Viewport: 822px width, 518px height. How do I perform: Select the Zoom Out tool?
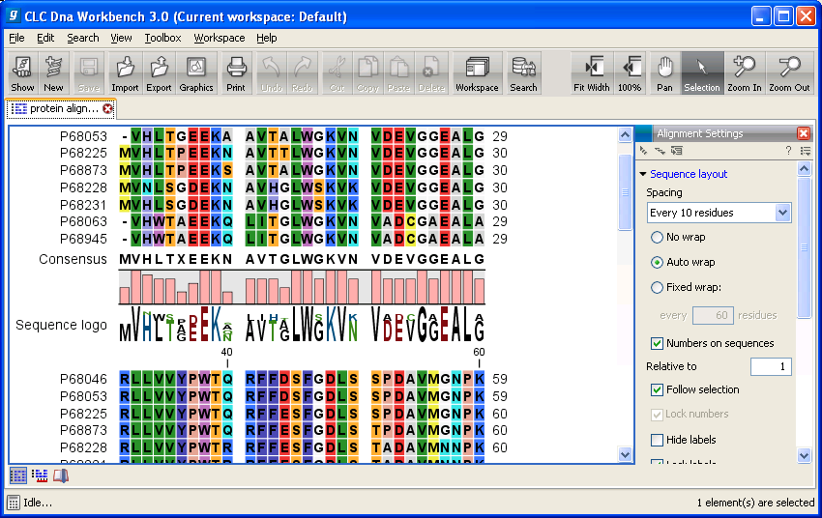[789, 73]
